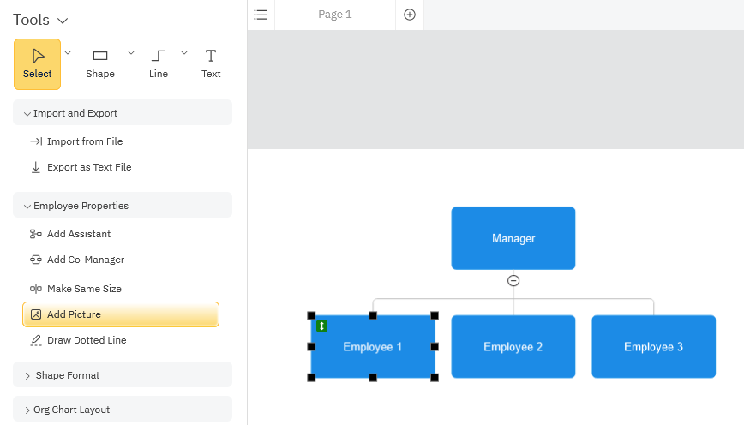Click Add Picture button
The height and width of the screenshot is (425, 744).
click(x=120, y=314)
